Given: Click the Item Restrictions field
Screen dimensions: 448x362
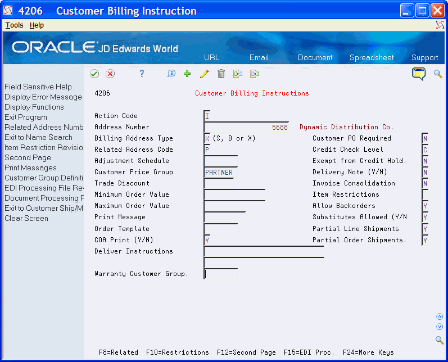Looking at the screenshot, I should [425, 194].
